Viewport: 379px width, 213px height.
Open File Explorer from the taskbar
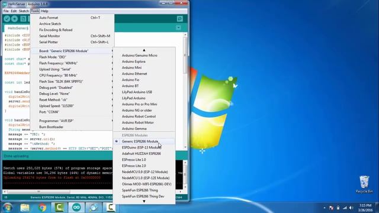[x=25, y=208]
